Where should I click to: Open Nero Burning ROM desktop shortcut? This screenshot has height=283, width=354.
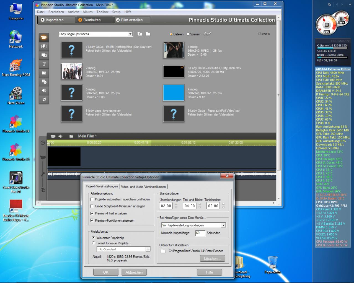coord(16,67)
